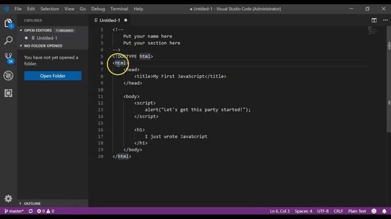Open the Debug menu
This screenshot has width=391, height=219.
coord(98,9)
